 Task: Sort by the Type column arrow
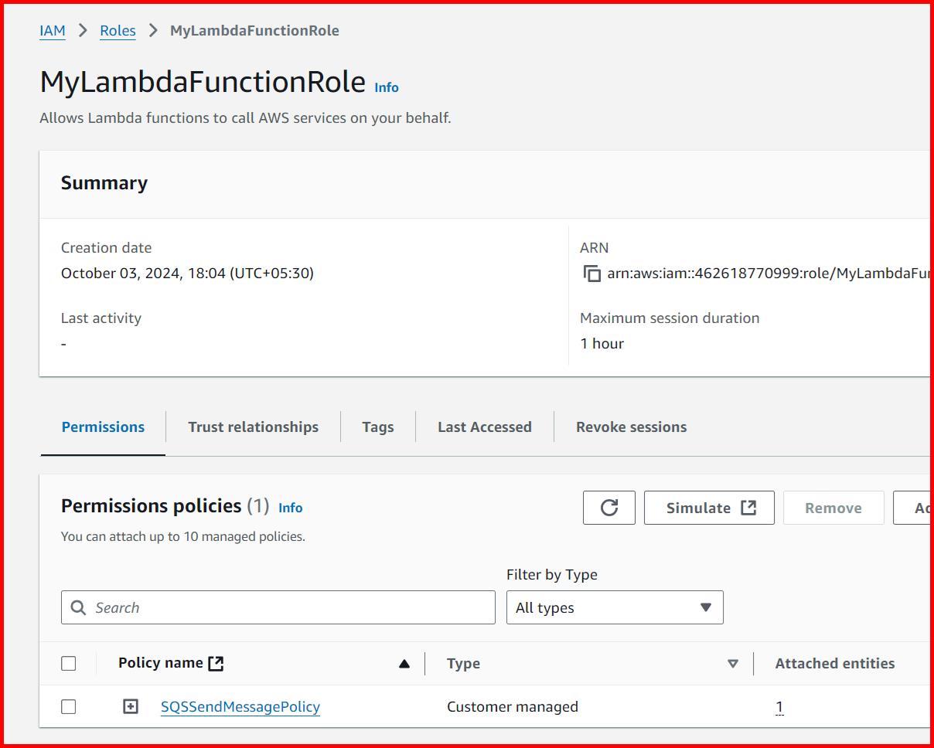point(732,664)
